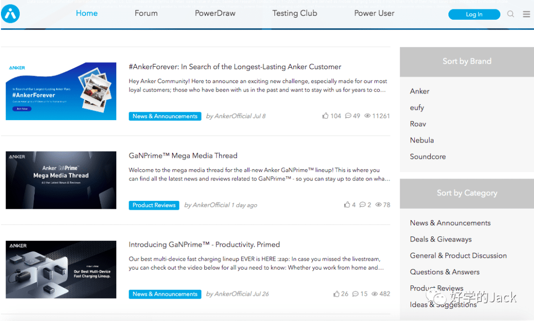This screenshot has width=534, height=321.
Task: Click the Log In button
Action: pos(474,14)
